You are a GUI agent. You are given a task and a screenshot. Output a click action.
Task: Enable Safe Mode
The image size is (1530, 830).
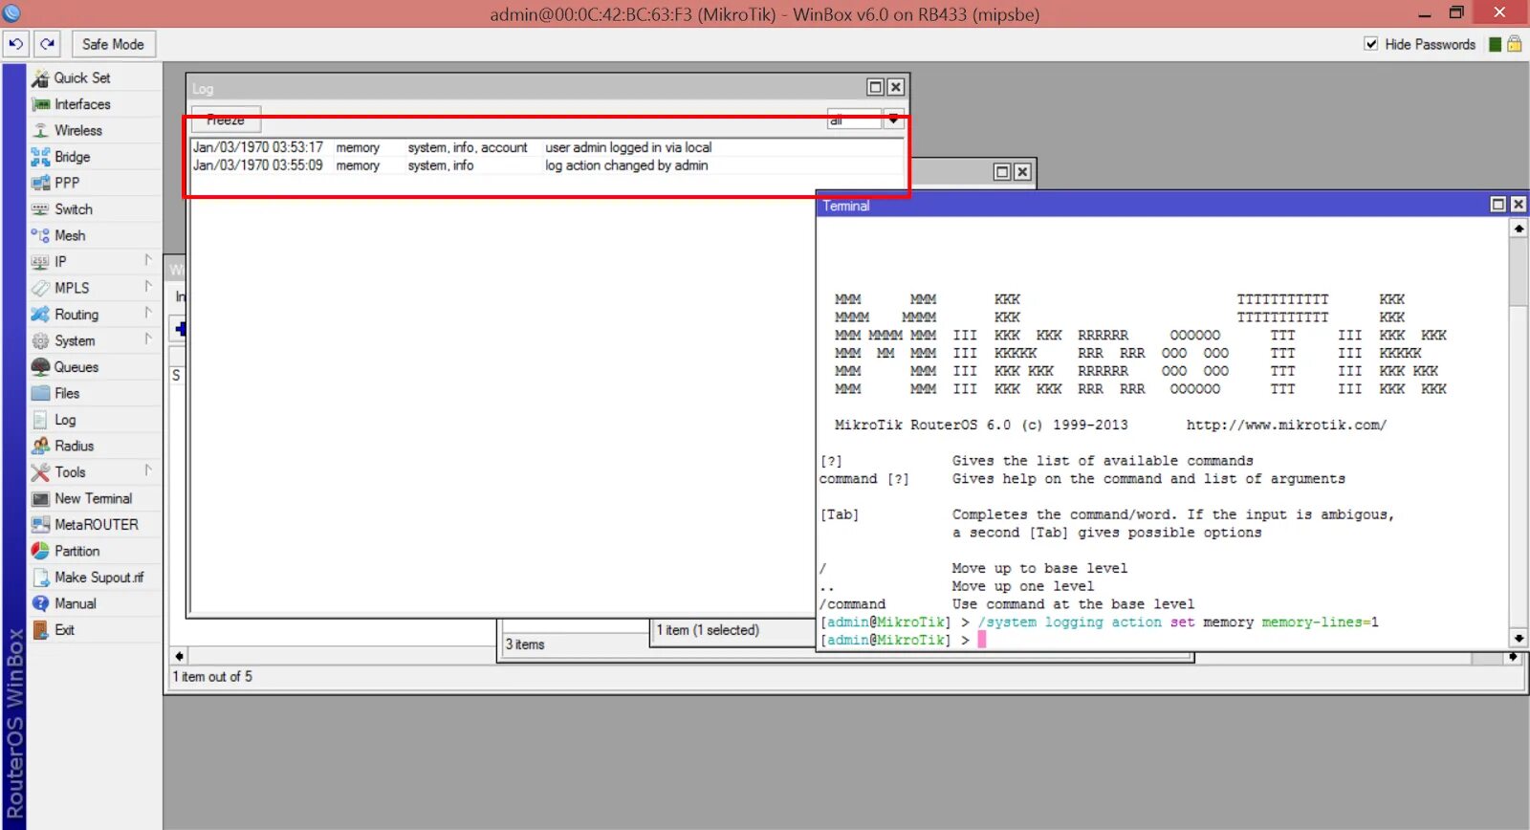pos(113,44)
